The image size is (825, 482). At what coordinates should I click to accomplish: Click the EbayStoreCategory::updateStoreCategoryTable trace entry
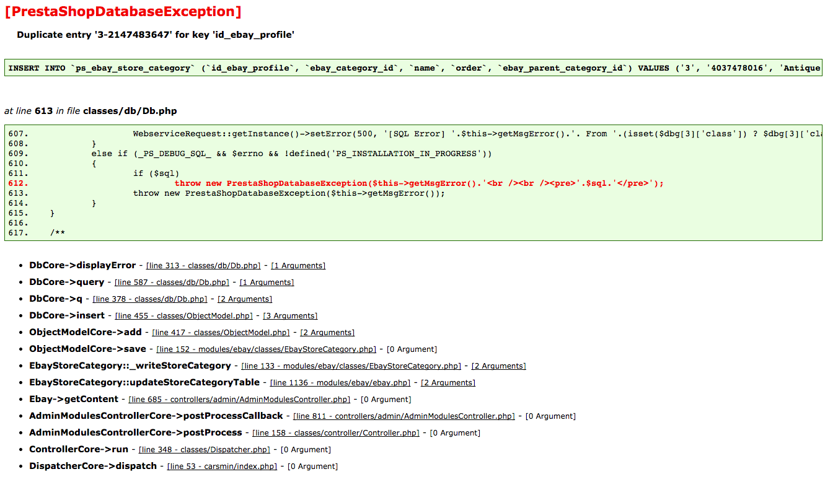coord(144,382)
